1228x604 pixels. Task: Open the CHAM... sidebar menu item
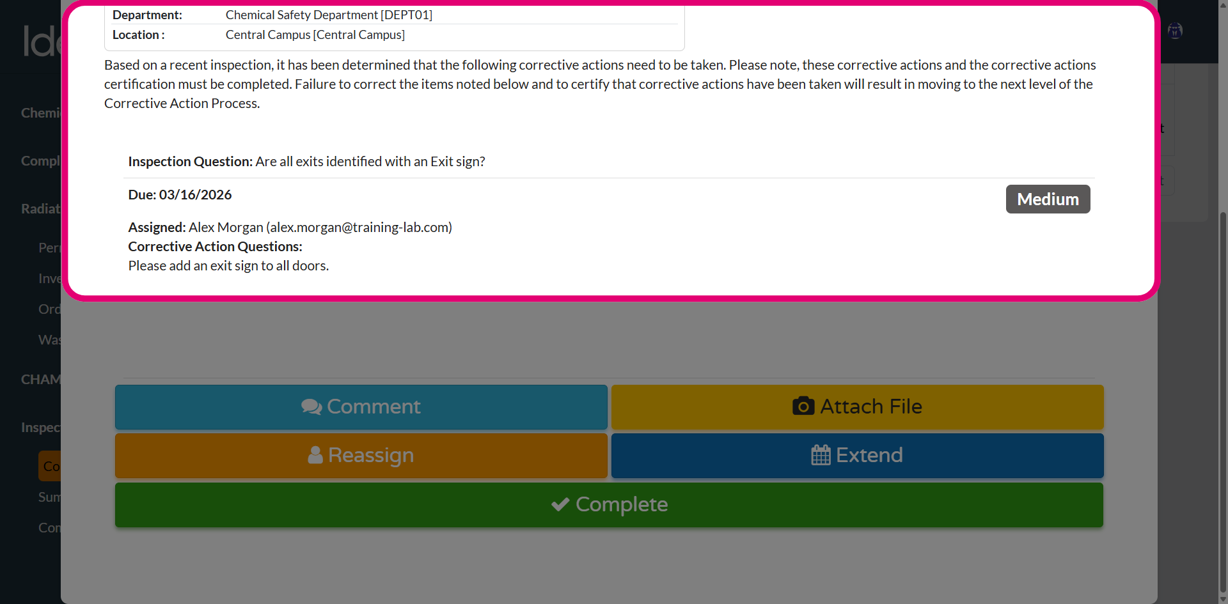click(x=41, y=380)
